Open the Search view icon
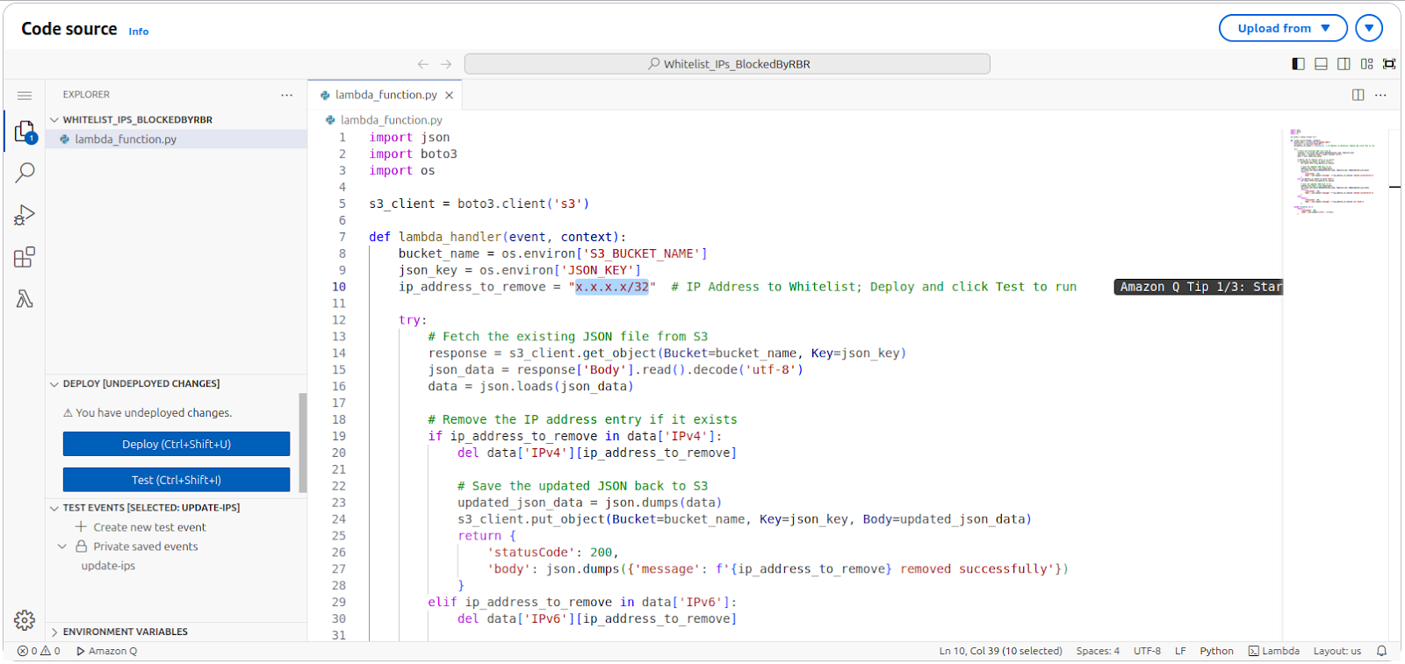Viewport: 1405px width, 664px height. click(x=25, y=173)
